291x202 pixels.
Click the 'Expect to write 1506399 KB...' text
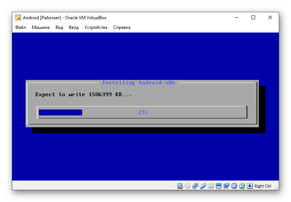point(83,94)
